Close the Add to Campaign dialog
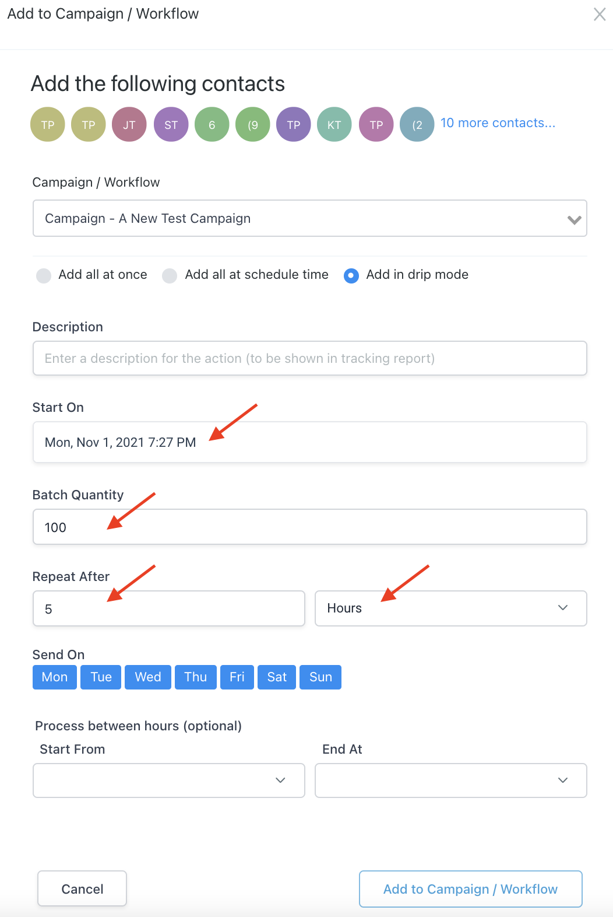 pyautogui.click(x=599, y=15)
